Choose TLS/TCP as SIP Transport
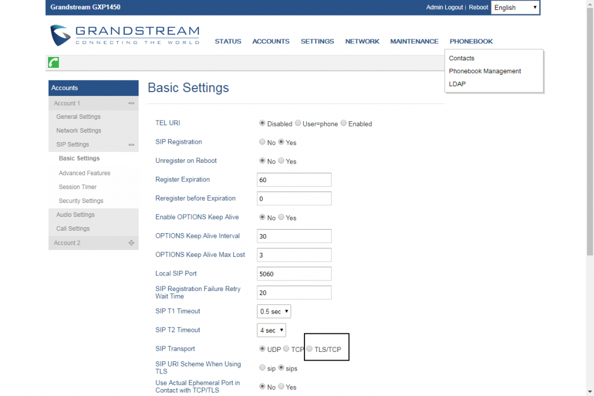 point(310,349)
